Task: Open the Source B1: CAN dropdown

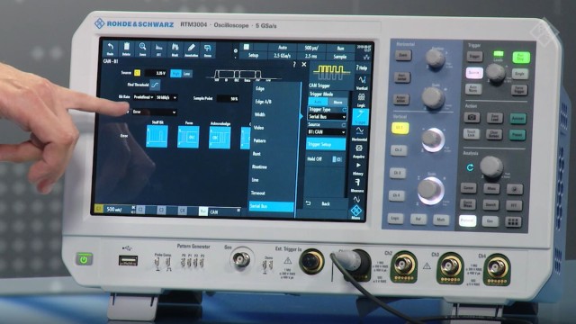Action: click(x=327, y=131)
